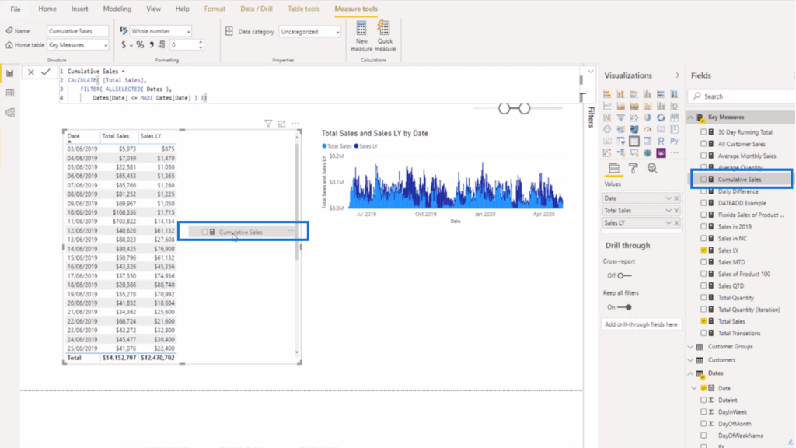Switch to the Modeling ribbon tab
The image size is (796, 448).
[117, 9]
